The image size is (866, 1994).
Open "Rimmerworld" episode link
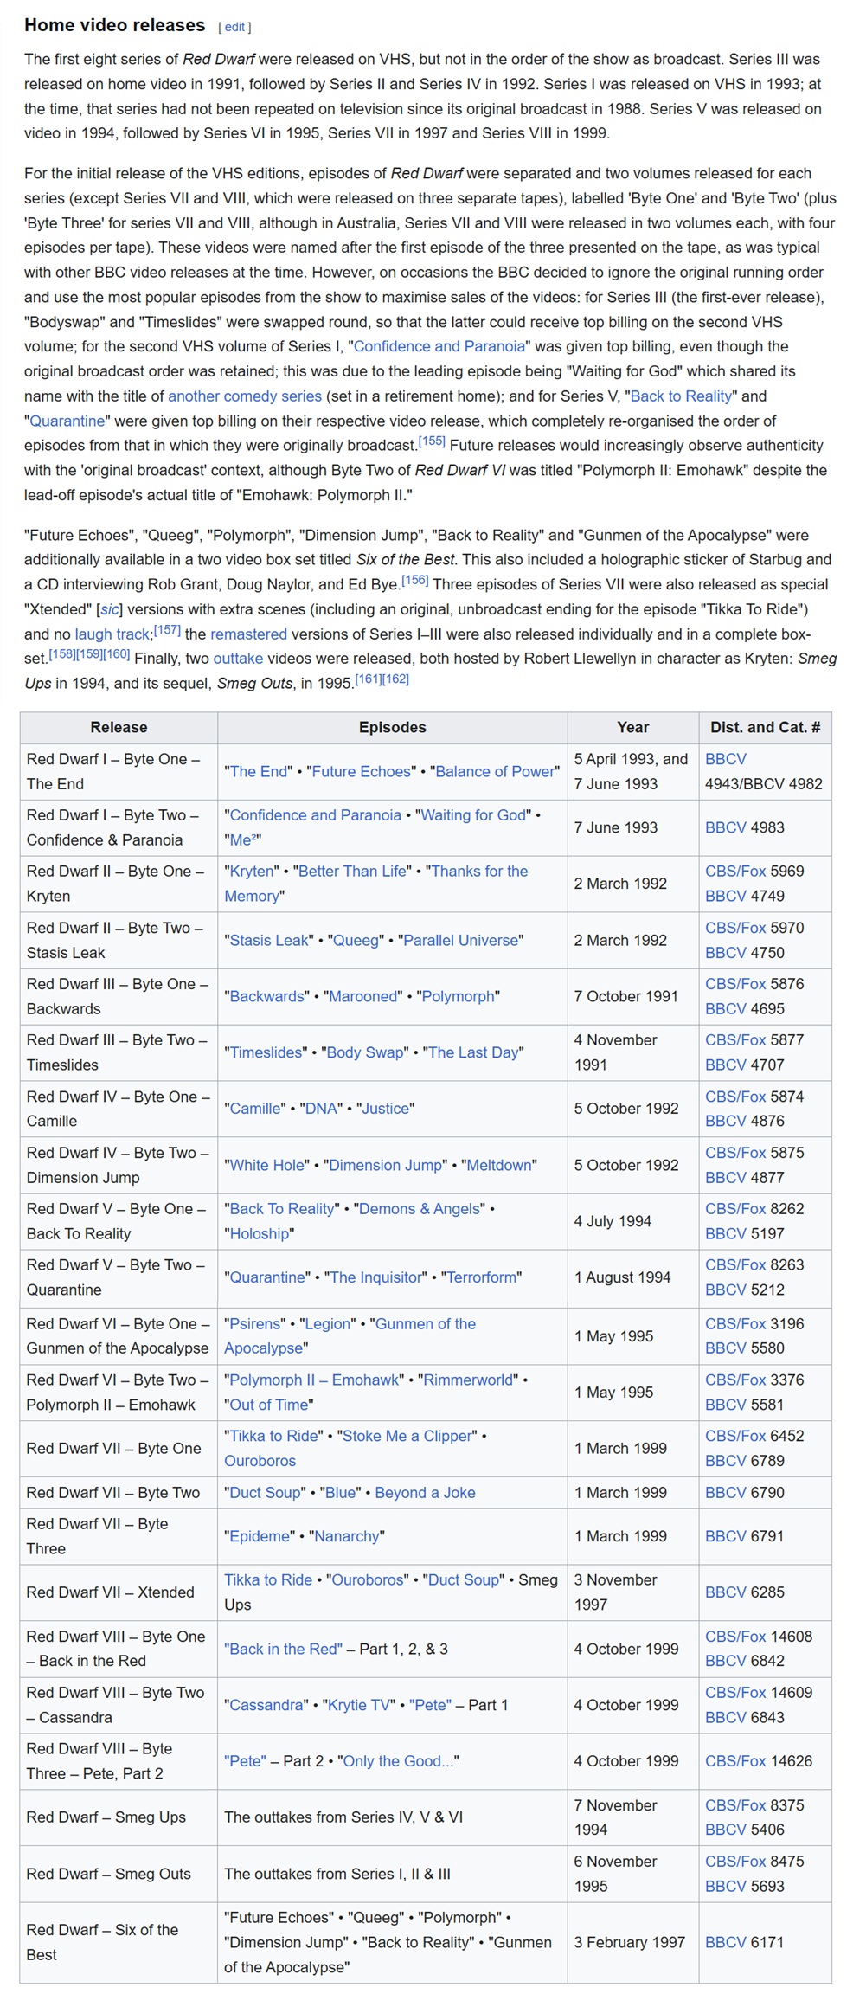tap(470, 1380)
